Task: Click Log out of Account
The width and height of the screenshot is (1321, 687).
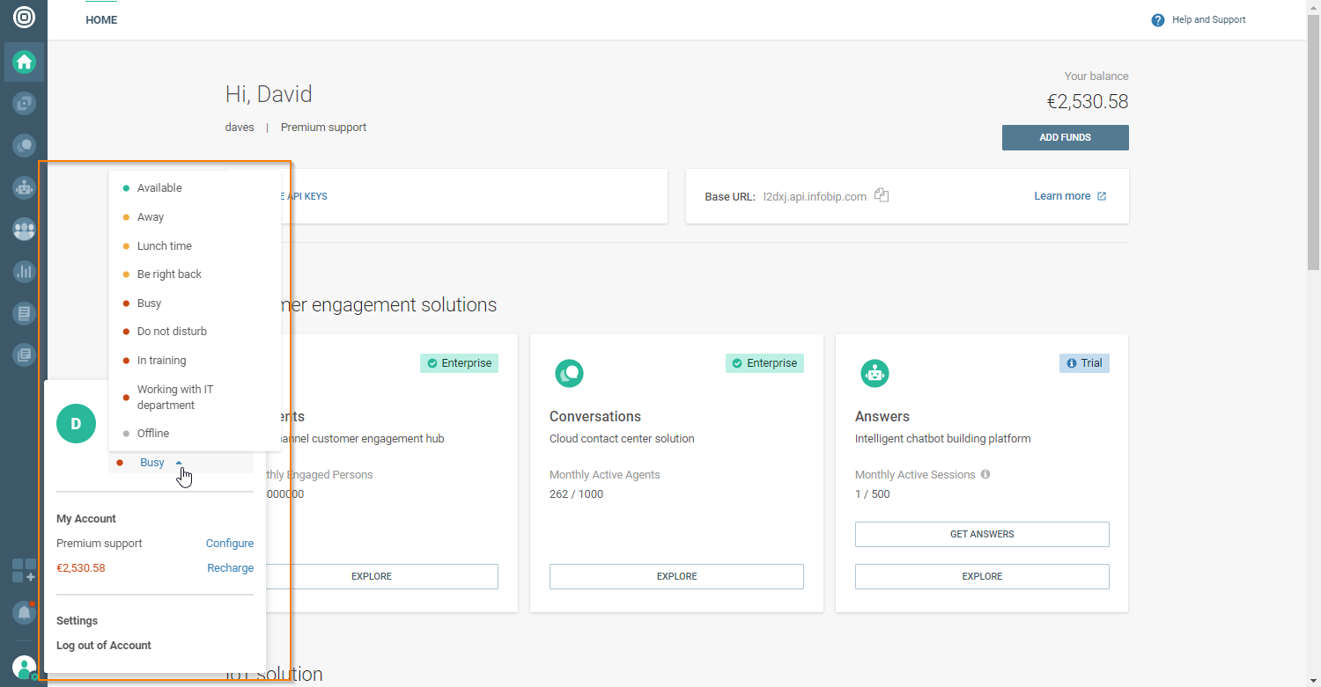Action: point(104,646)
